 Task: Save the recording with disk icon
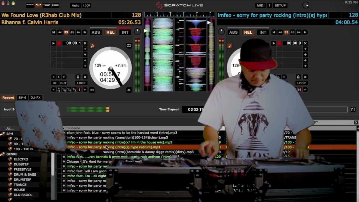(353, 109)
